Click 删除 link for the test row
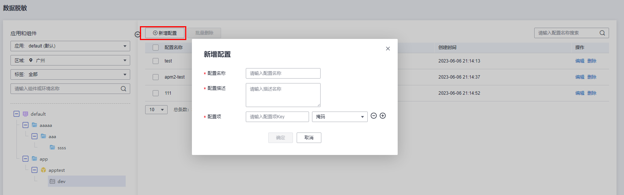624x195 pixels. (x=592, y=61)
